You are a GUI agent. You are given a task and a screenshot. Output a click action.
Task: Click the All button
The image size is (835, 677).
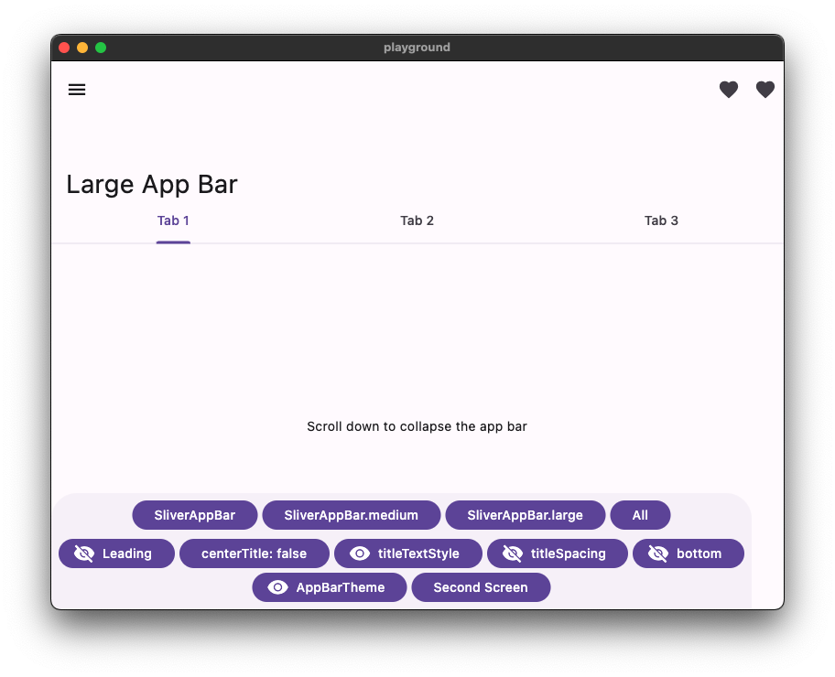pos(640,515)
